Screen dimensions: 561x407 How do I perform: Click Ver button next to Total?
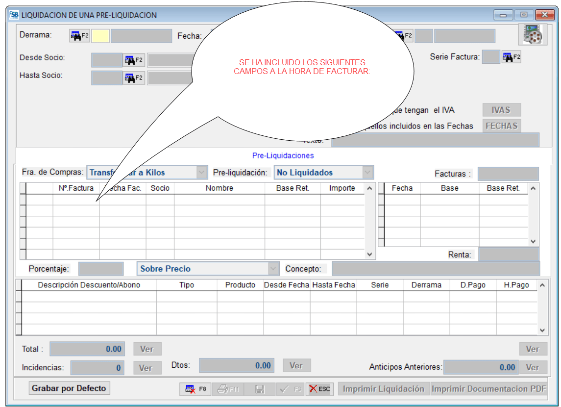147,349
